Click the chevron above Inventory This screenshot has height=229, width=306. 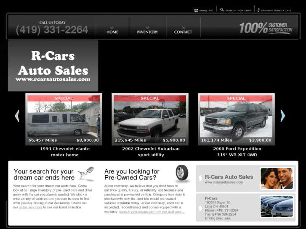tap(148, 28)
